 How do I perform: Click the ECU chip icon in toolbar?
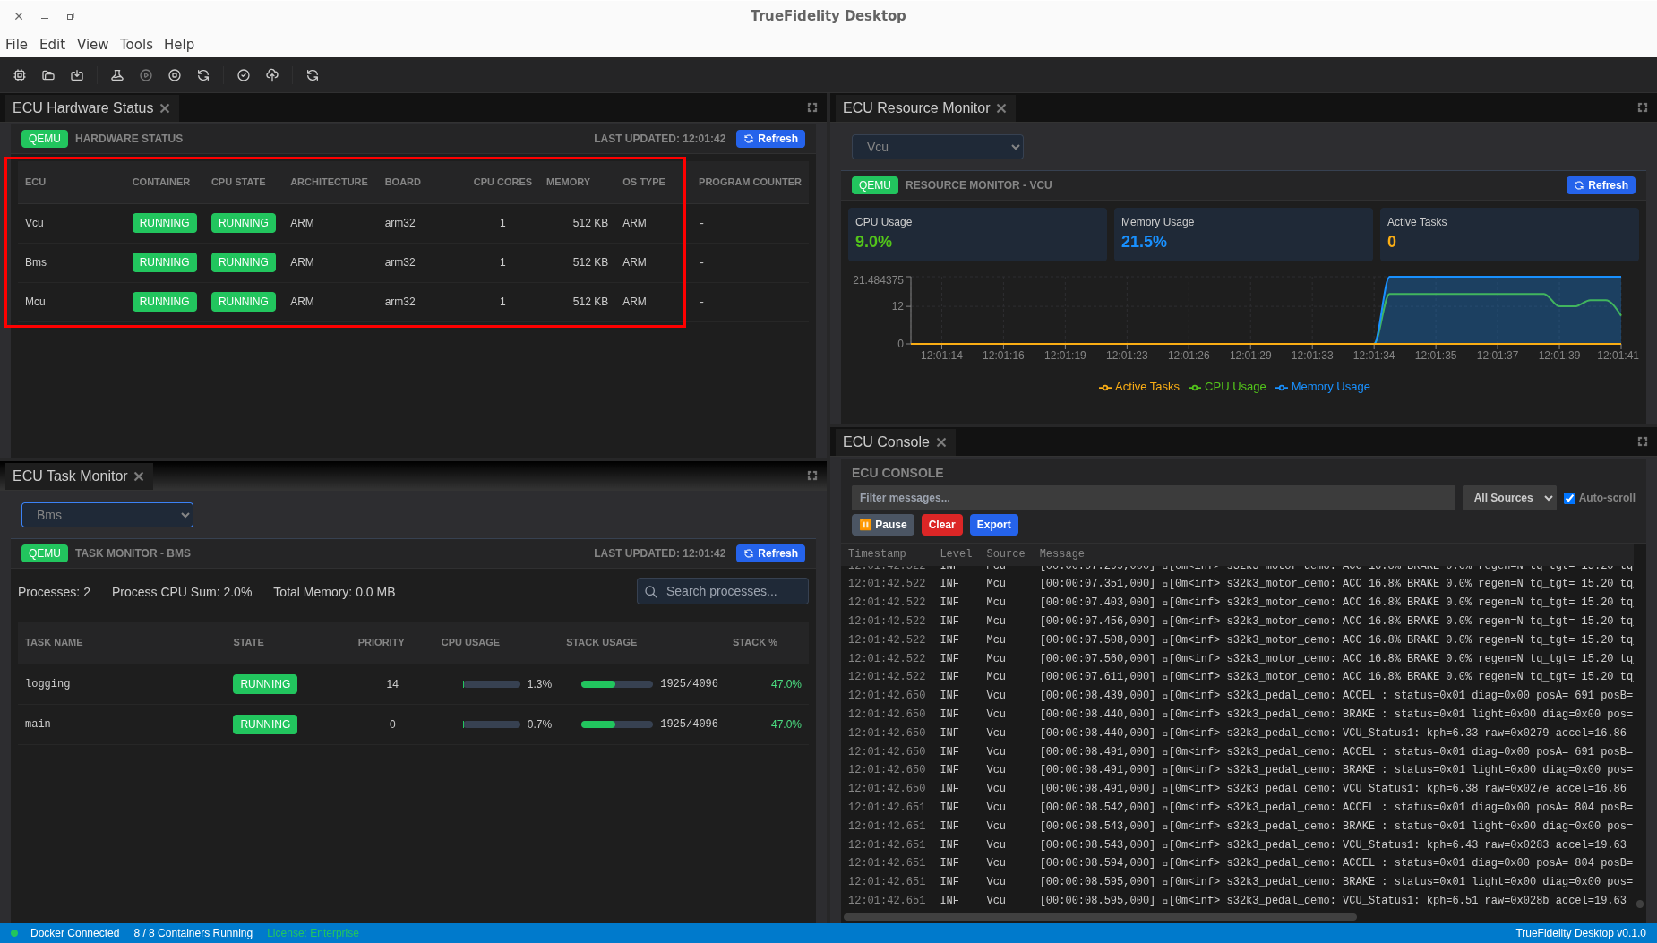click(20, 75)
